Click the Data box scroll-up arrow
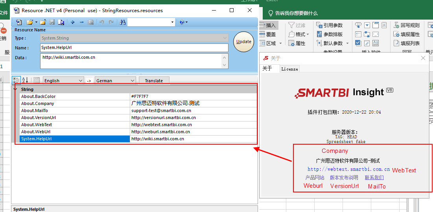433x212 pixels. tap(225, 58)
